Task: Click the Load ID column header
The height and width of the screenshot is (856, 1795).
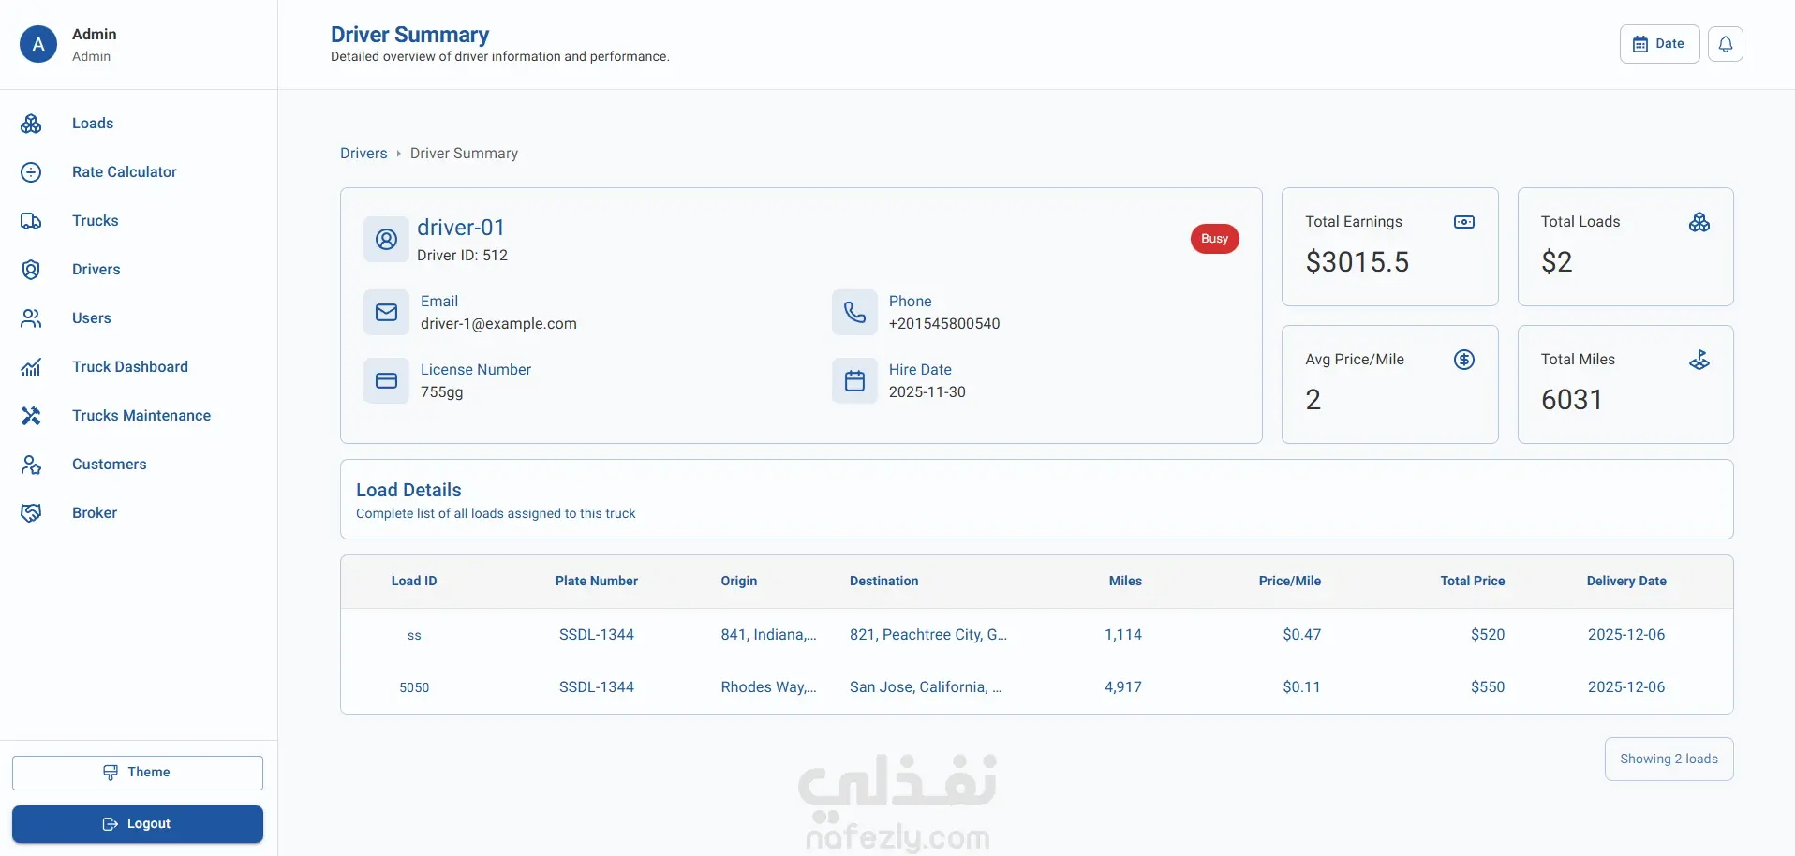Action: click(x=414, y=582)
